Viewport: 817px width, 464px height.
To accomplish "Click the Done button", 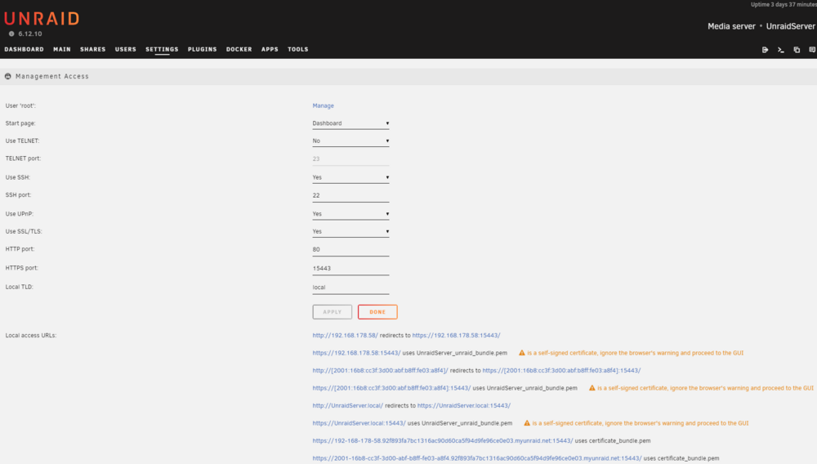I will tap(377, 312).
